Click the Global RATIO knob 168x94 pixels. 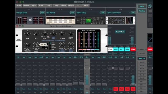(x=71, y=33)
